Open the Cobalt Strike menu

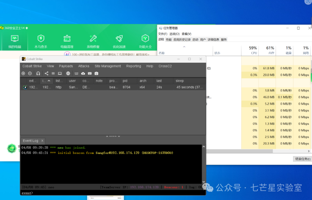(32, 66)
